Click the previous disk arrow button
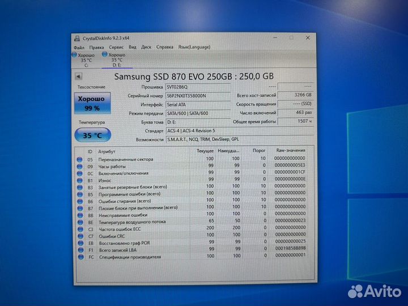Viewport: 408px width, 306px height. tap(78, 76)
